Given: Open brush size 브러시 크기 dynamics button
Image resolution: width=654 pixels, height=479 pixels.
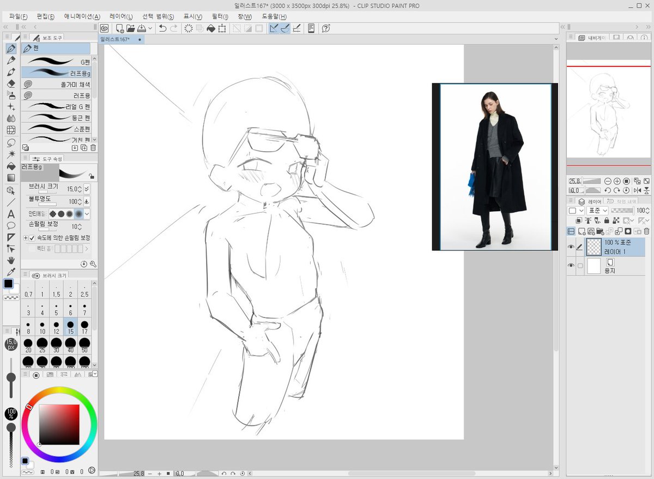Looking at the screenshot, I should tap(87, 189).
